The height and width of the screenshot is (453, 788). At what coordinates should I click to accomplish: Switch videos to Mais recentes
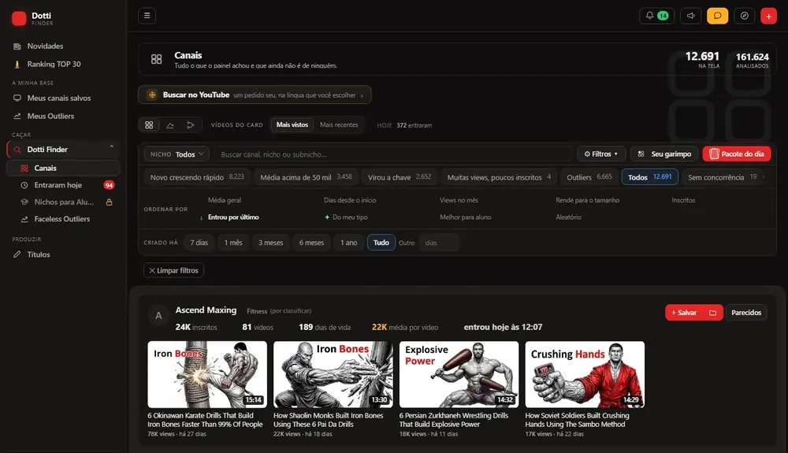(339, 124)
